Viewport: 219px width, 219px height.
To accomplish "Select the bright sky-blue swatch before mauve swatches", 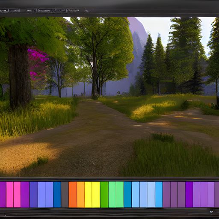I will (159, 195).
